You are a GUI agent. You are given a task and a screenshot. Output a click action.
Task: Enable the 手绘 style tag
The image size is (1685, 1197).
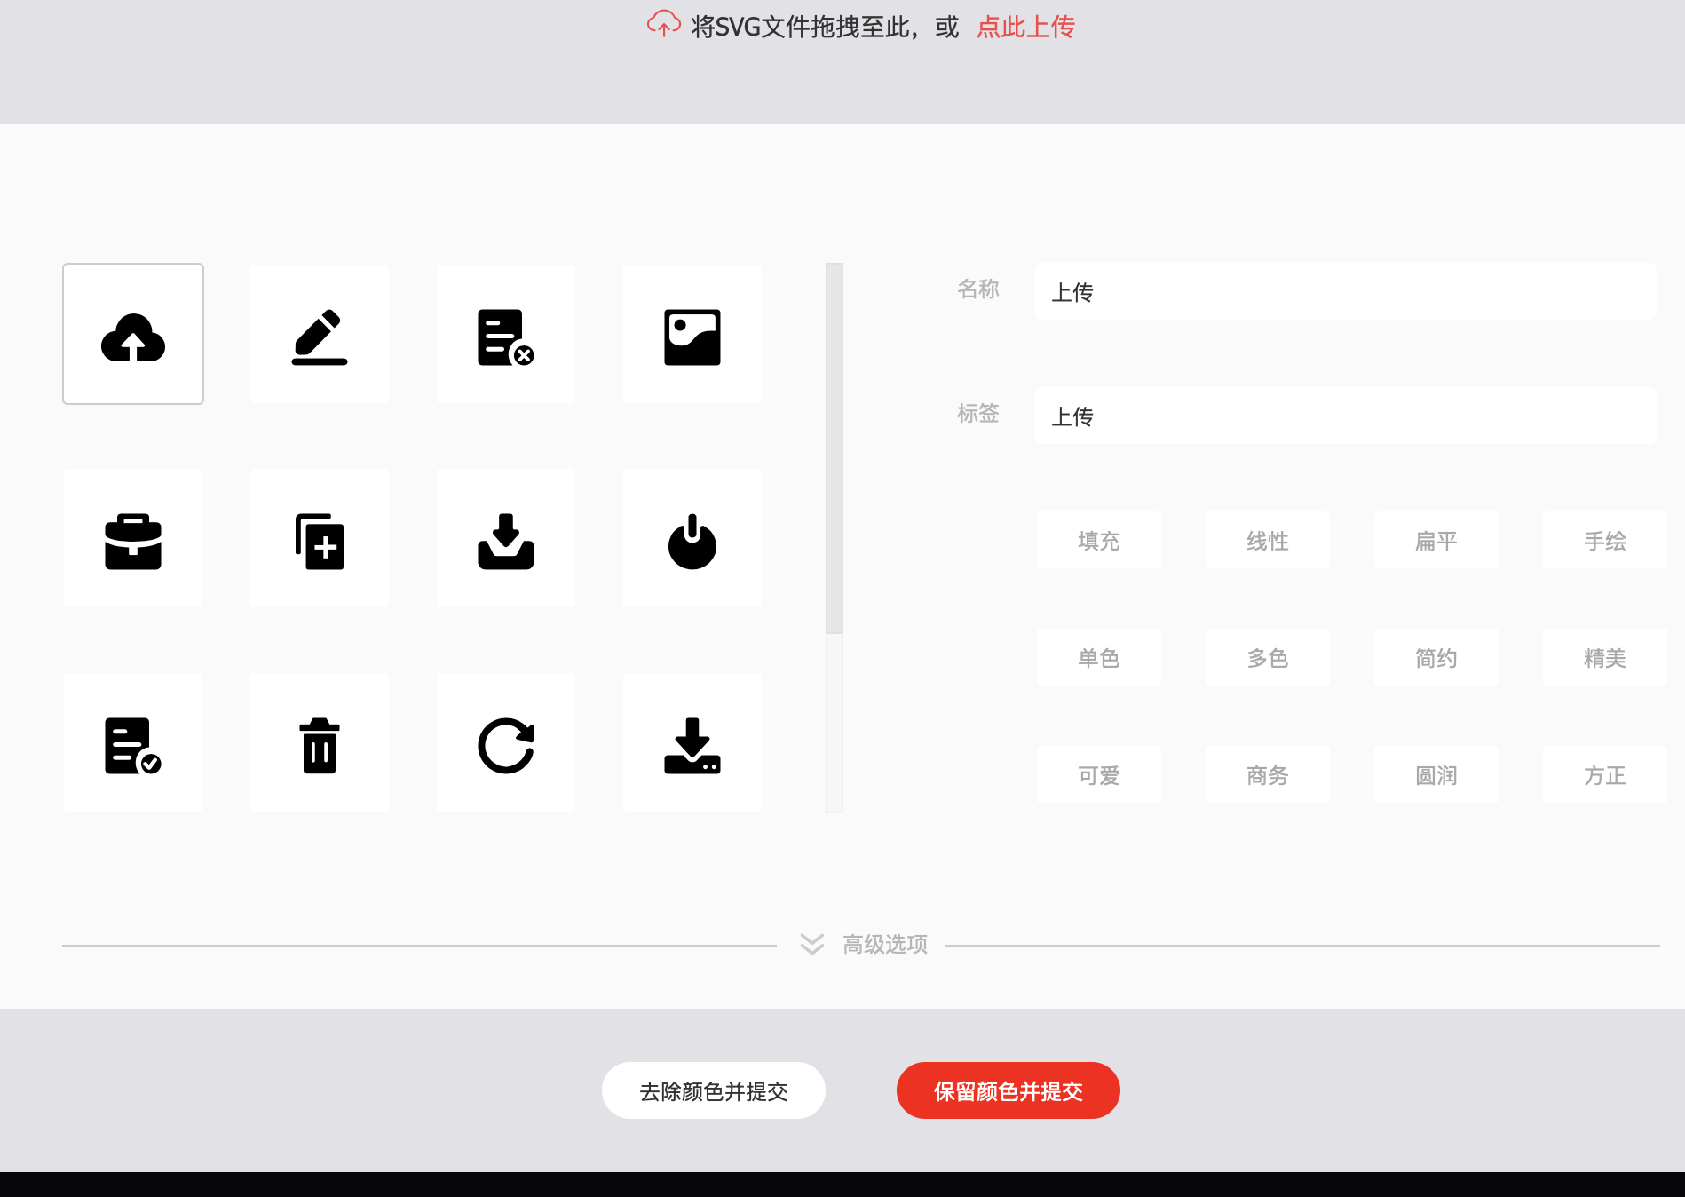[1603, 540]
